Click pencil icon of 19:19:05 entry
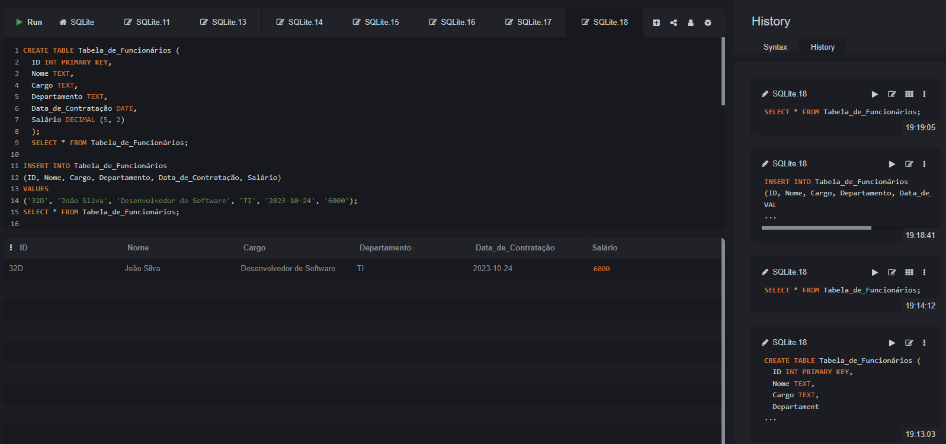 coord(765,94)
